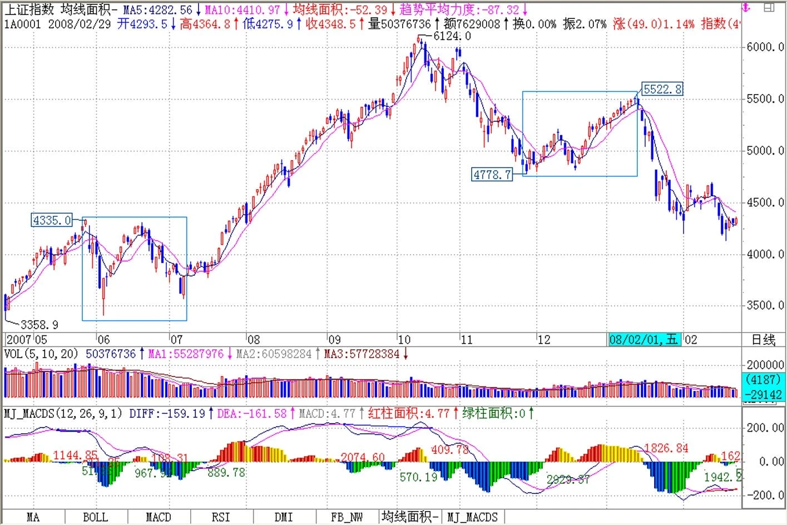Click the highlighted 08/02/01 date marker
Screen dimensions: 787x525
click(644, 340)
